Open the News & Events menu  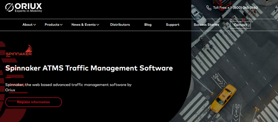[x=83, y=25]
